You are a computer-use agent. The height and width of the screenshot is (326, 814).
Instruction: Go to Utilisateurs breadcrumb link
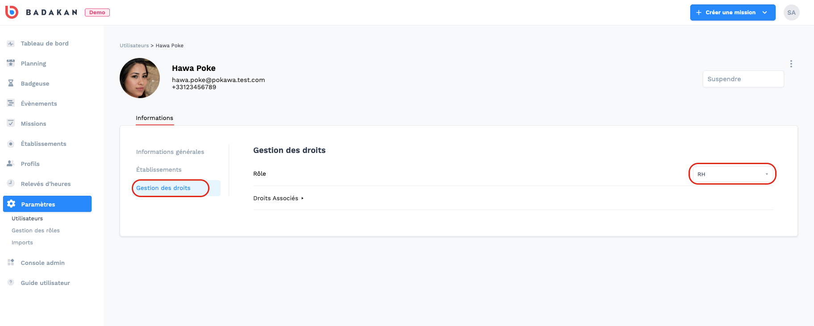(134, 45)
